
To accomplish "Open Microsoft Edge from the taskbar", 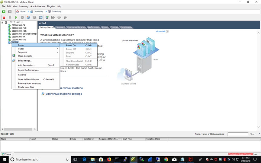I will [x=84, y=159].
